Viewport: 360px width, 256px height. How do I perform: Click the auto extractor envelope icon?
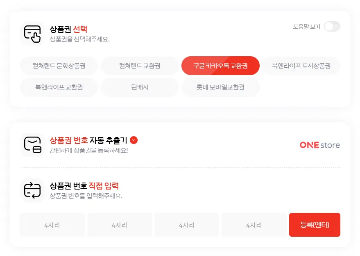pos(32,145)
